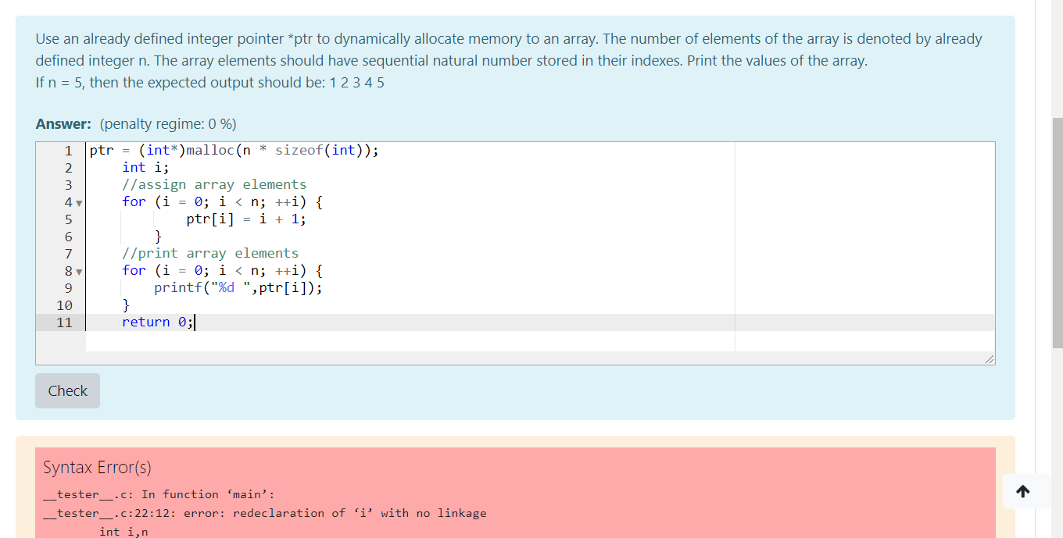
Task: Click the malloc call on line 1
Action: tap(211, 150)
